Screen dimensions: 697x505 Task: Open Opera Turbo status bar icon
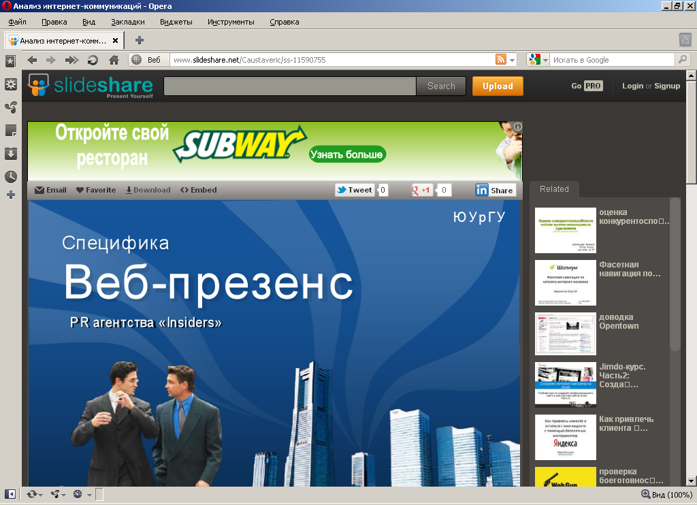(78, 494)
